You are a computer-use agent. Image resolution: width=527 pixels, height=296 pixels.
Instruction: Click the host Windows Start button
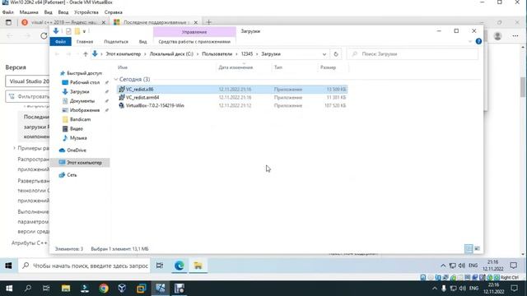[x=9, y=289]
